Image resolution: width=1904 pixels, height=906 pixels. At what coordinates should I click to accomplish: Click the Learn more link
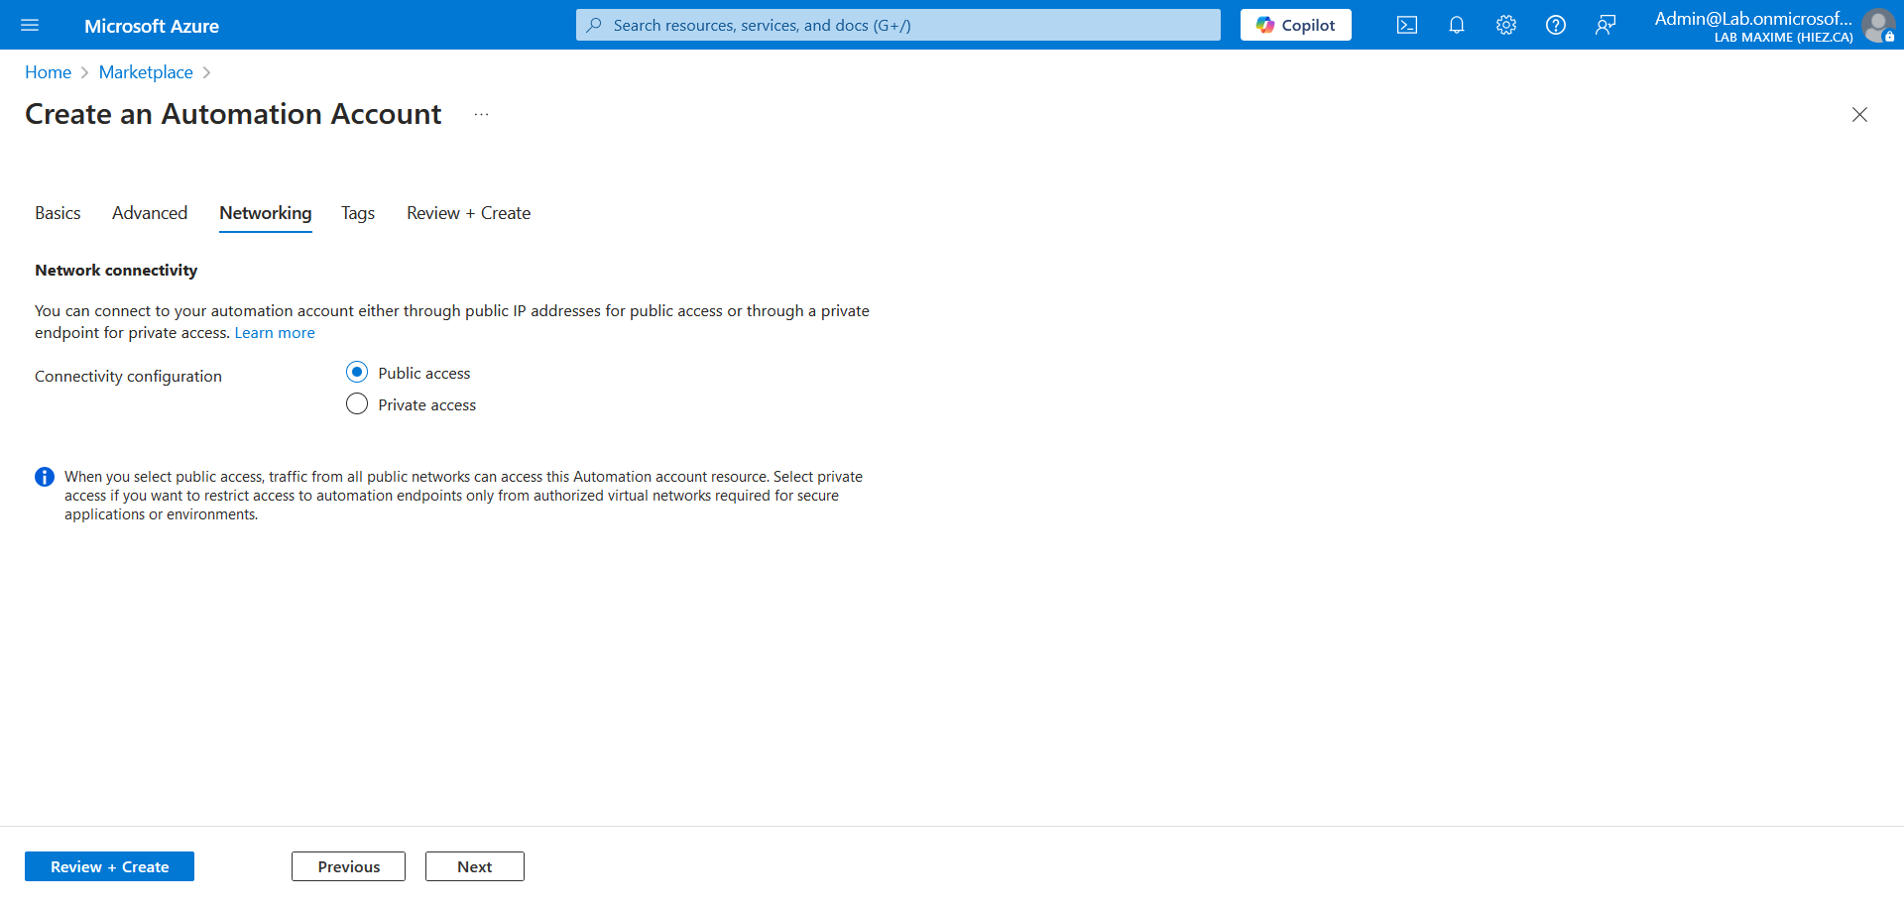(275, 333)
